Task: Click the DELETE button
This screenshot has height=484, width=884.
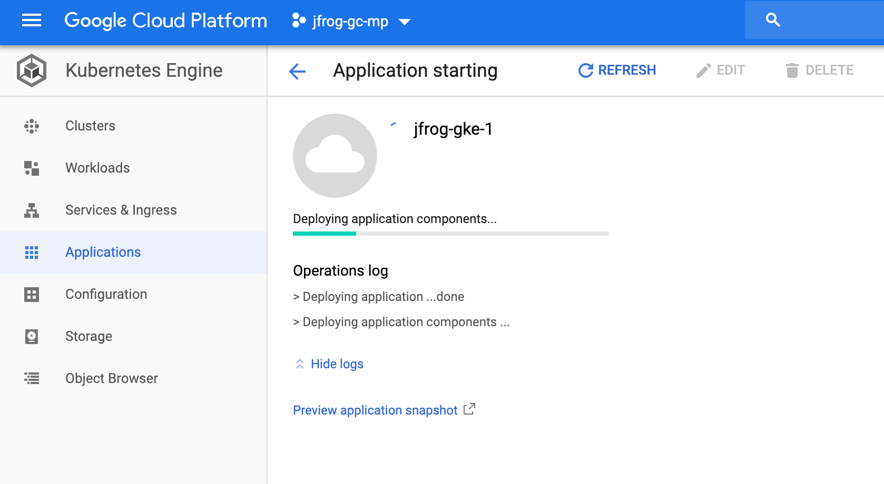Action: pos(819,70)
